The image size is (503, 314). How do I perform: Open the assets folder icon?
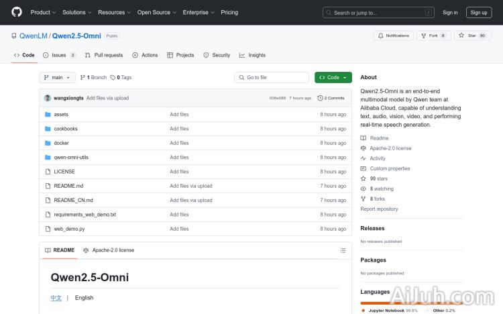click(x=48, y=114)
